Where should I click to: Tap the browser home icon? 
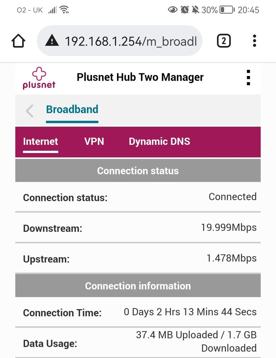[x=19, y=41]
